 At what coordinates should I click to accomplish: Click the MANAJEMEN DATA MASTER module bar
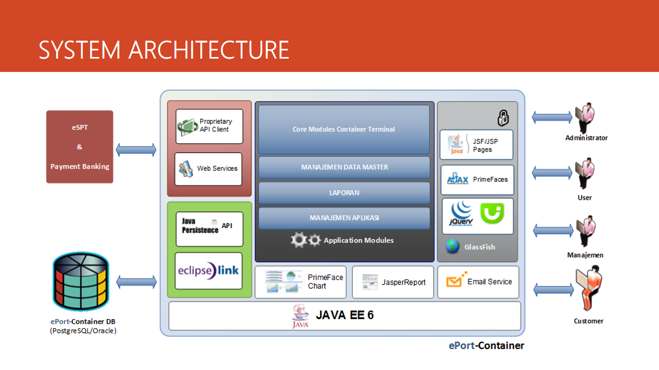344,167
